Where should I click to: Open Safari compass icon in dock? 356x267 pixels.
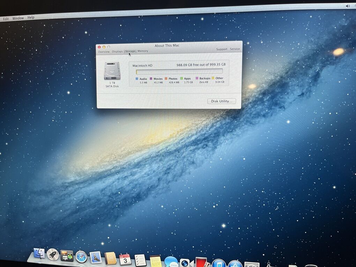[81, 257]
